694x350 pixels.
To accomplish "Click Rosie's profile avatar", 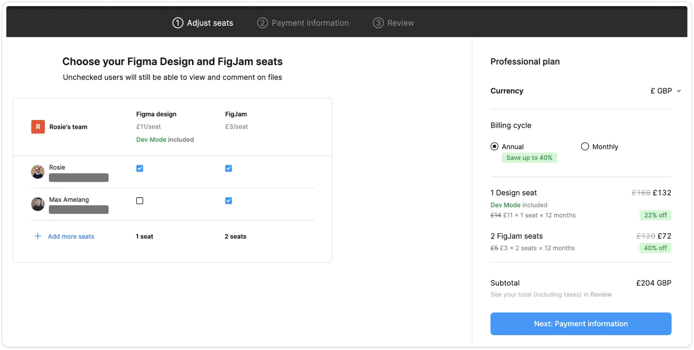I will click(x=38, y=172).
